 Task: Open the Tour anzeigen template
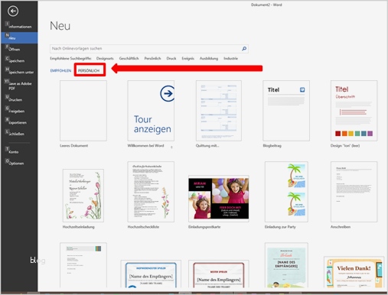(151, 111)
